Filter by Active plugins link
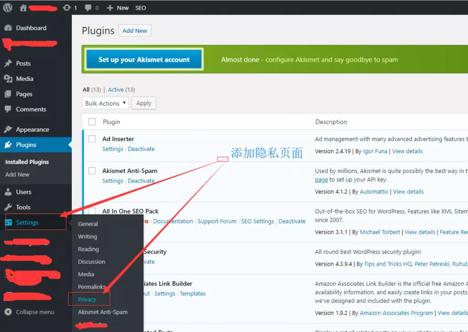The height and width of the screenshot is (332, 468). [x=116, y=90]
